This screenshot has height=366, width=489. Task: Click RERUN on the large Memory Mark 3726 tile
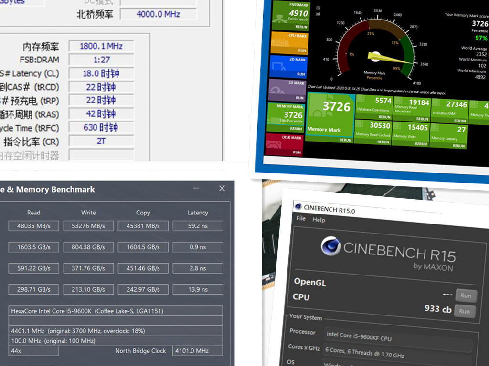pyautogui.click(x=346, y=140)
